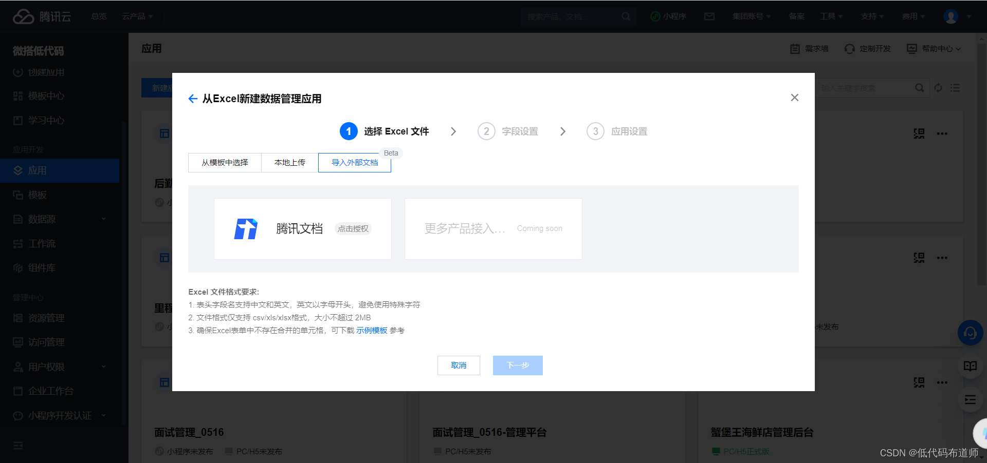The height and width of the screenshot is (463, 987).
Task: Open QR code icon on third row card
Action: point(919,382)
